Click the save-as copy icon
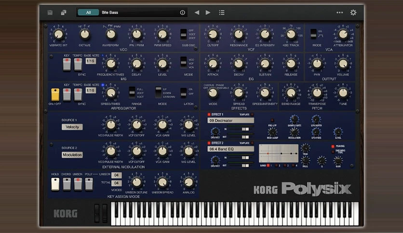 (x=64, y=13)
